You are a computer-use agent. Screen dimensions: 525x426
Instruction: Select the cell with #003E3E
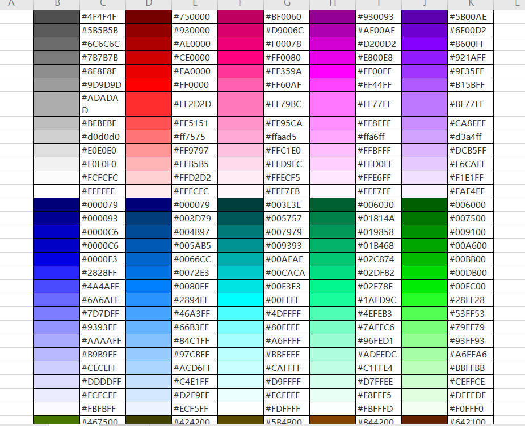coord(287,205)
